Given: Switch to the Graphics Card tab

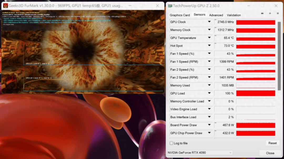Looking at the screenshot, I should coord(180,15).
